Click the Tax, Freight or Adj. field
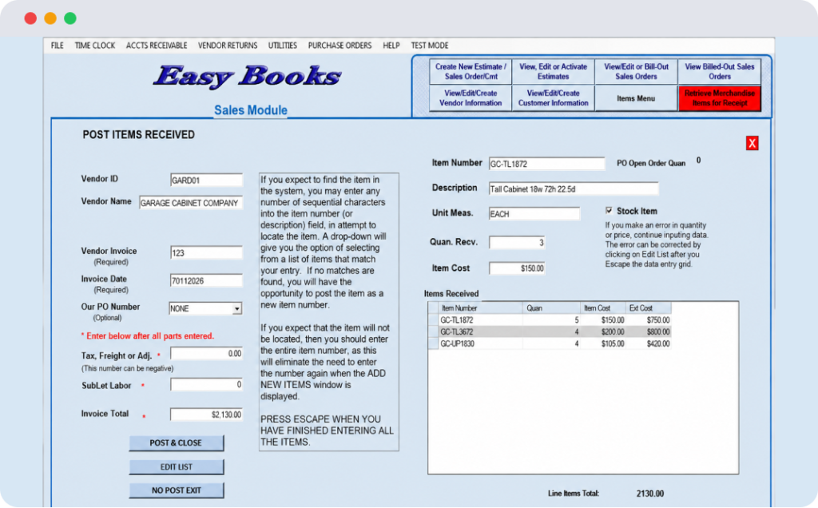 pos(206,354)
